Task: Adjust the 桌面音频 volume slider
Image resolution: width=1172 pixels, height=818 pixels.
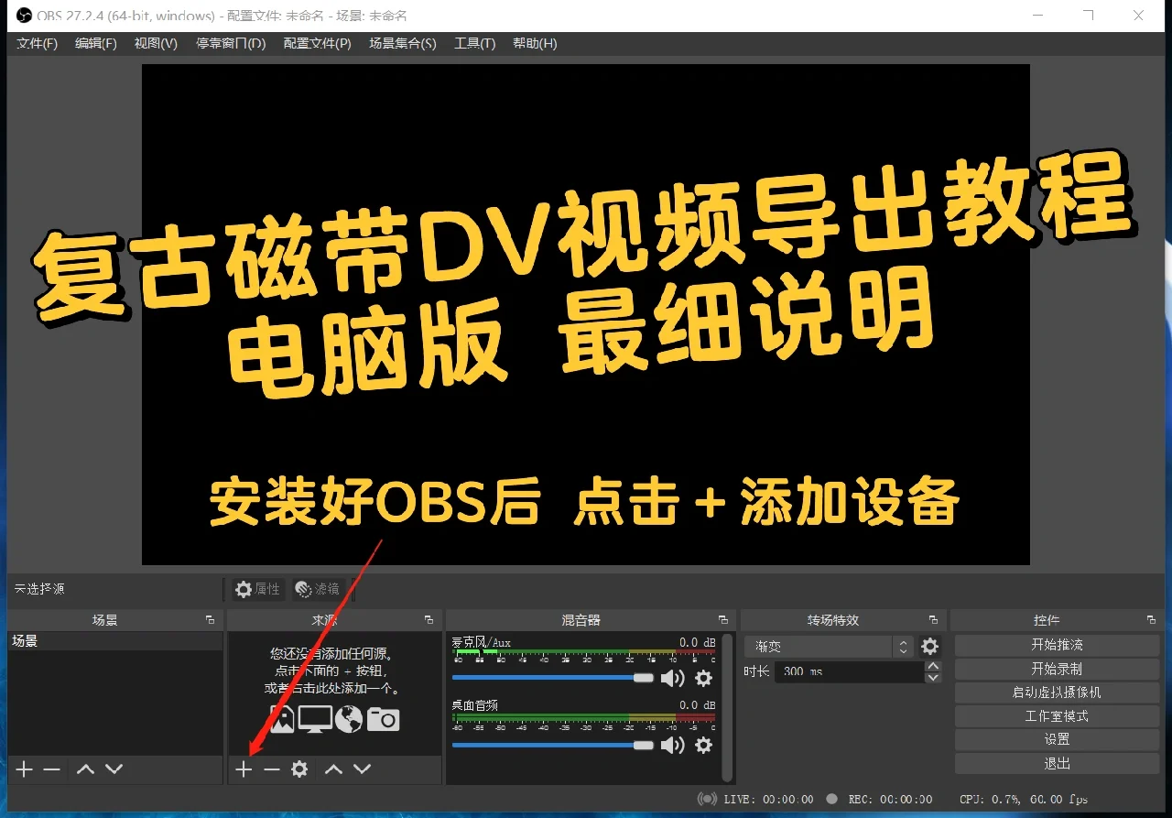Action: pyautogui.click(x=553, y=745)
